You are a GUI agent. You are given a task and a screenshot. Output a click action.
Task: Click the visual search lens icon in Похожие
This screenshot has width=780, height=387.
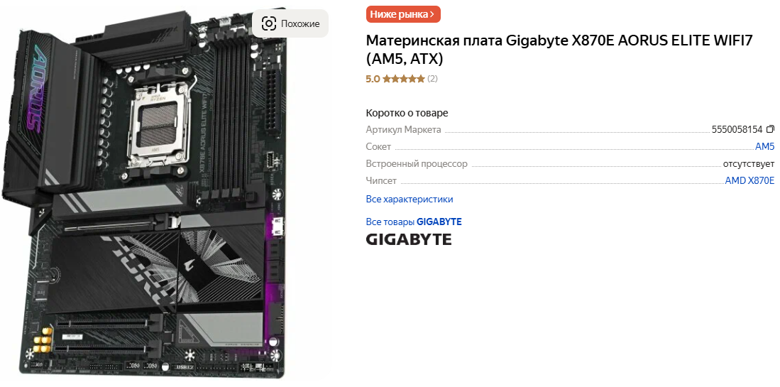point(268,23)
